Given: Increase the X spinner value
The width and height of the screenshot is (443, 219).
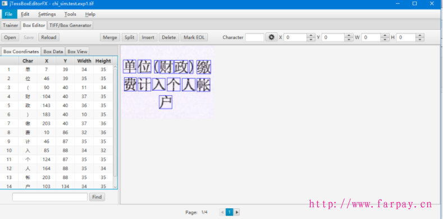Looking at the screenshot, I should pyautogui.click(x=311, y=35).
